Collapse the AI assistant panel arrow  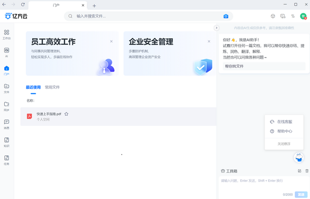pos(216,28)
